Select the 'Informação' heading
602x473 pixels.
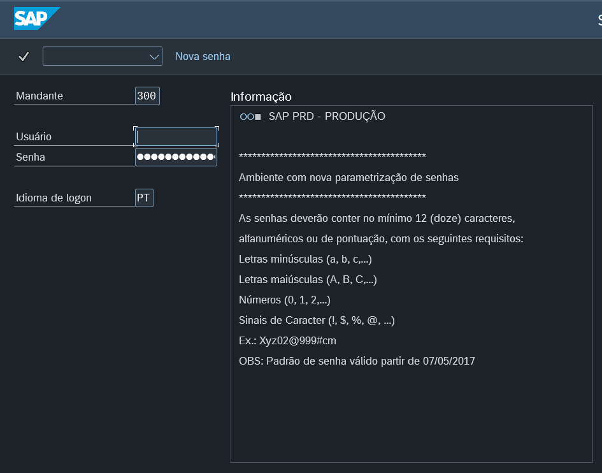pos(261,96)
